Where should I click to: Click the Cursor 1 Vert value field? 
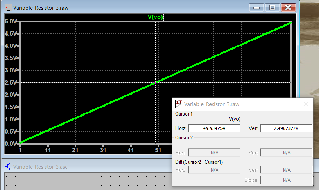pos(286,128)
